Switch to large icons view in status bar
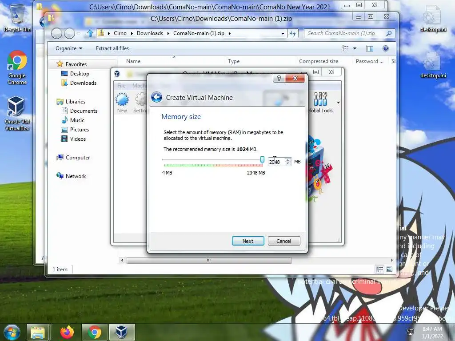Image resolution: width=455 pixels, height=341 pixels. pyautogui.click(x=389, y=270)
